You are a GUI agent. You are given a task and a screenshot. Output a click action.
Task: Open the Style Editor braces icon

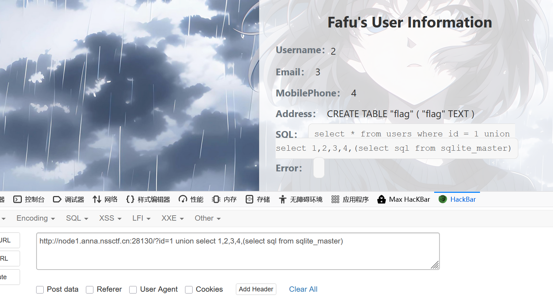(x=130, y=199)
